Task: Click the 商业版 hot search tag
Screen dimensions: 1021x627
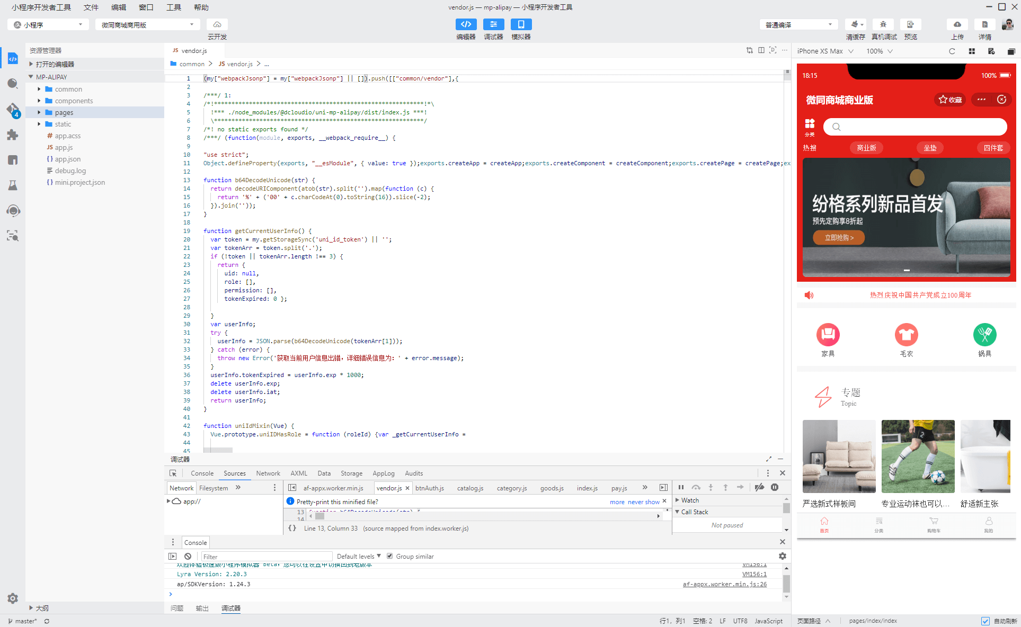Action: (866, 148)
